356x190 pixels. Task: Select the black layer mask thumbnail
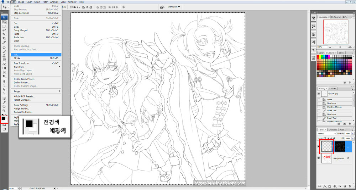tap(340, 146)
